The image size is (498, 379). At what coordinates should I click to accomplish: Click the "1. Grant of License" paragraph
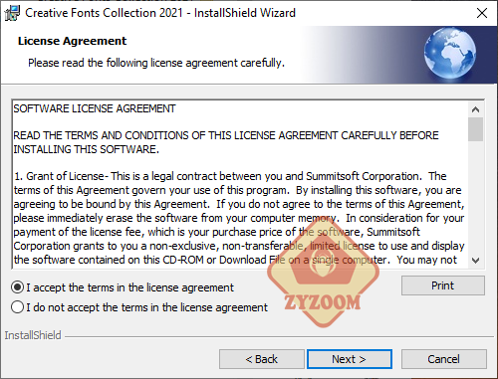[239, 218]
